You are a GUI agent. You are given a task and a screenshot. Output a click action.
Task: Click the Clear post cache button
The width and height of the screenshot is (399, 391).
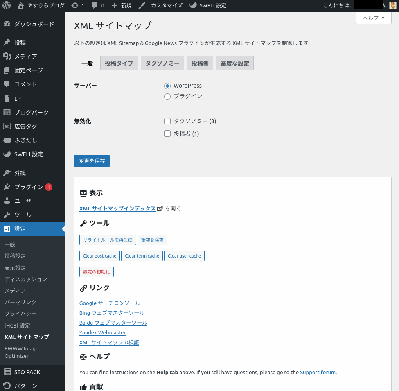click(99, 256)
